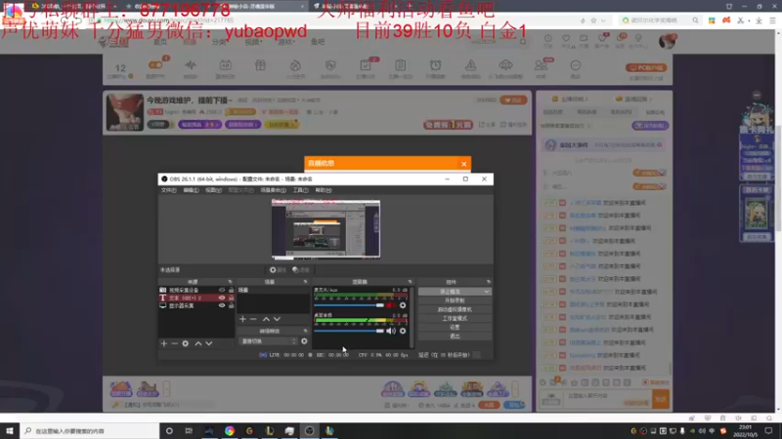Viewport: 782px width, 439px height.
Task: Open 文件 menu in OBS menu bar
Action: pos(168,190)
